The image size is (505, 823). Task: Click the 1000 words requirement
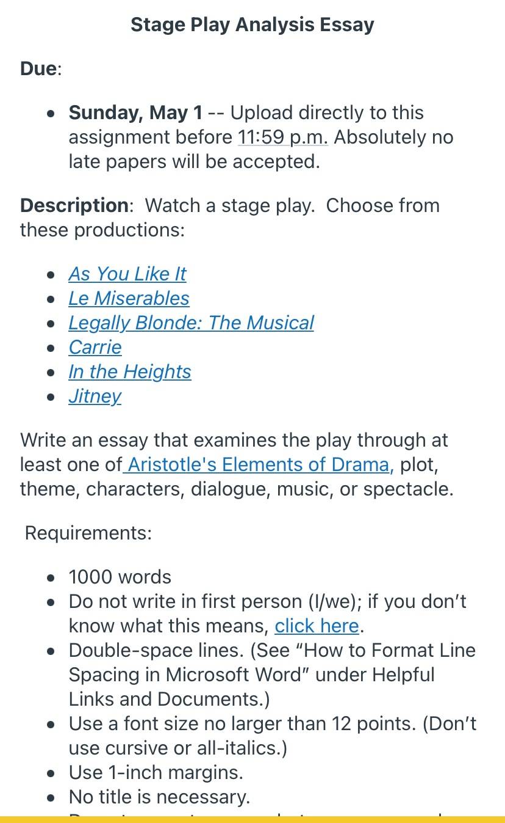[x=120, y=577]
